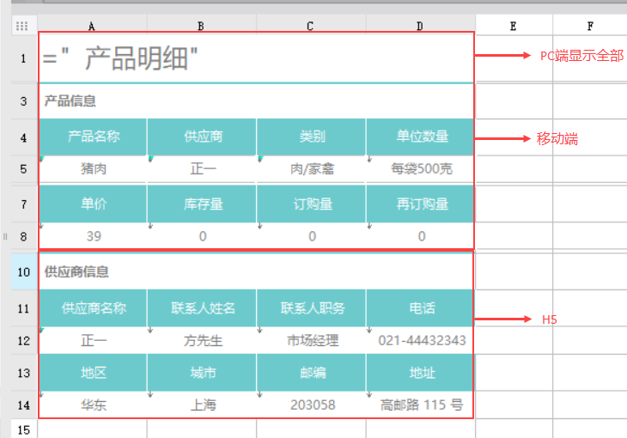Select row 5 header
This screenshot has width=627, height=438.
[x=23, y=169]
